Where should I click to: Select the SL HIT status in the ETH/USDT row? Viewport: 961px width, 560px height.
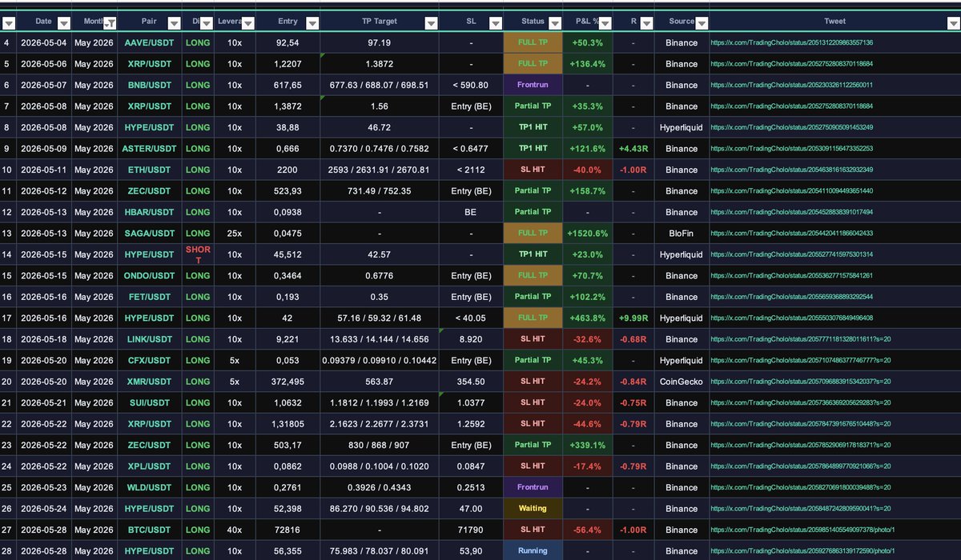pos(533,170)
